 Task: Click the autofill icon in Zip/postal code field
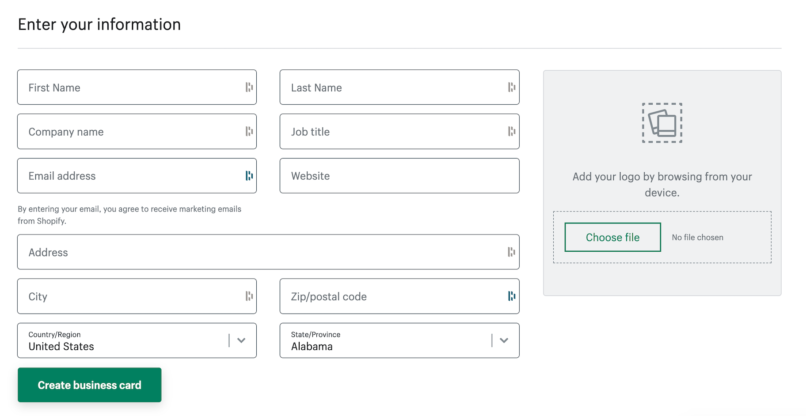512,296
